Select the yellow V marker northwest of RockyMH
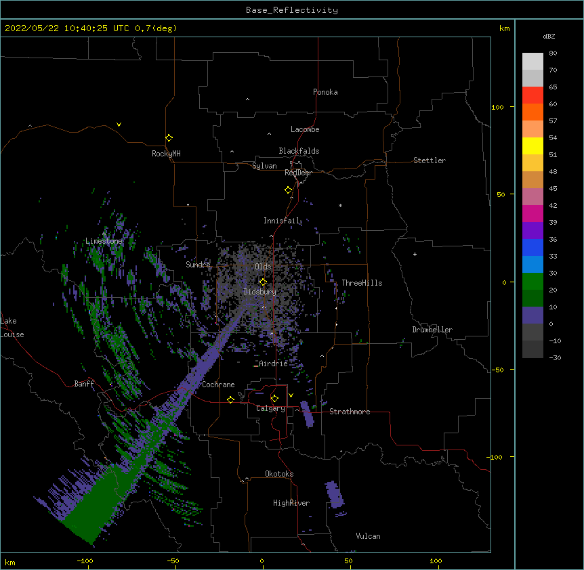This screenshot has width=584, height=570. pyautogui.click(x=119, y=125)
